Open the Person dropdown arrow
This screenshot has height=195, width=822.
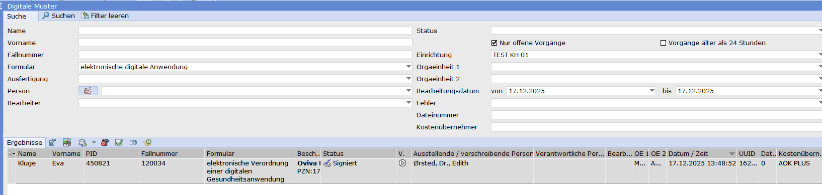pos(408,91)
